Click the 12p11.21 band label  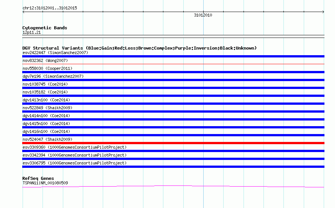pos(32,32)
